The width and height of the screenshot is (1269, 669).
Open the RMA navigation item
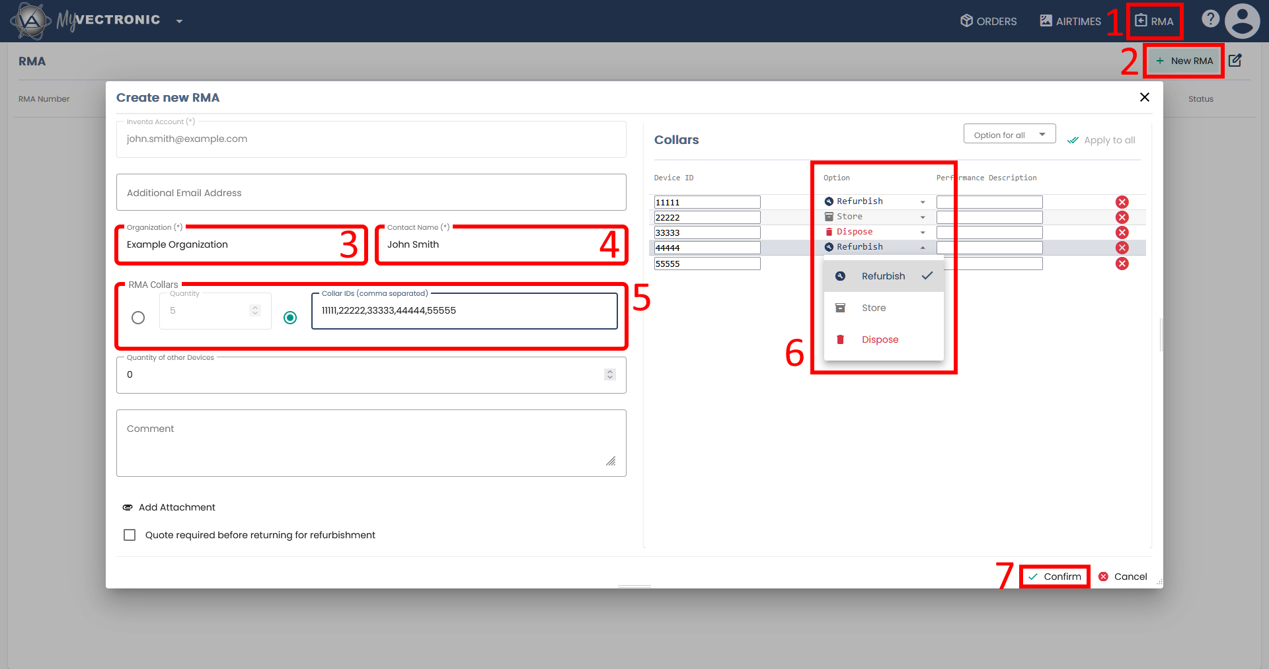point(1154,21)
